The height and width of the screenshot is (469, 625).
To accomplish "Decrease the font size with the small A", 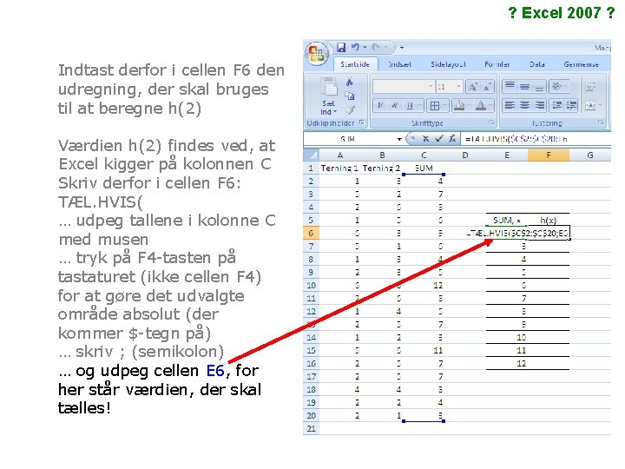I will point(487,87).
